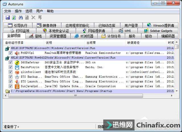Switch to the 登陆 tab

tap(35, 36)
